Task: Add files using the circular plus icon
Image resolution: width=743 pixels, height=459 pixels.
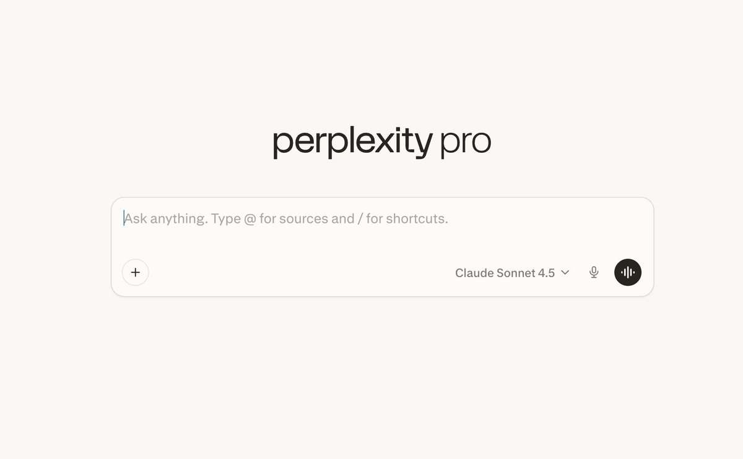Action: pos(136,272)
